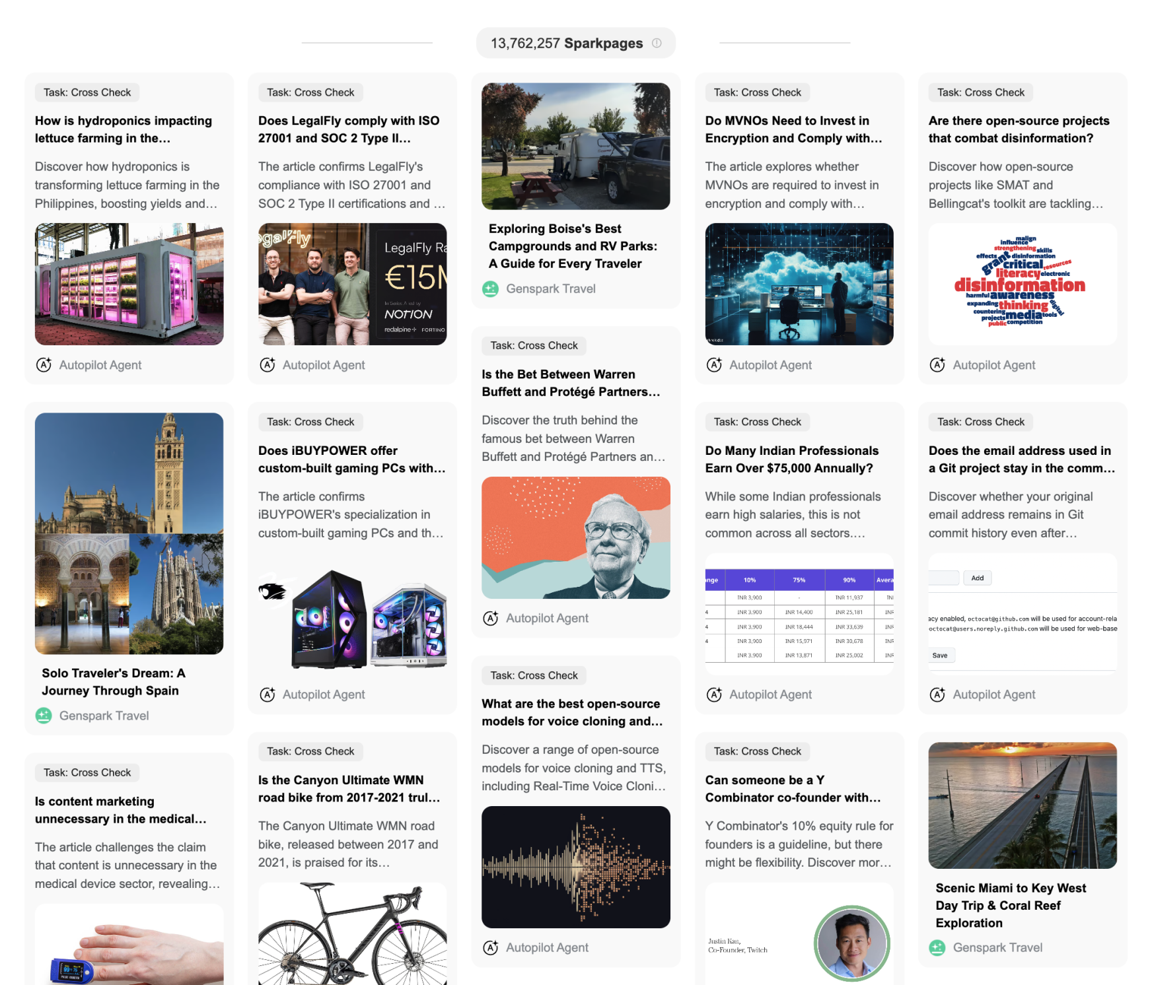Click the Autopilot Agent icon on the hydroponics card
Image resolution: width=1150 pixels, height=985 pixels.
(43, 365)
